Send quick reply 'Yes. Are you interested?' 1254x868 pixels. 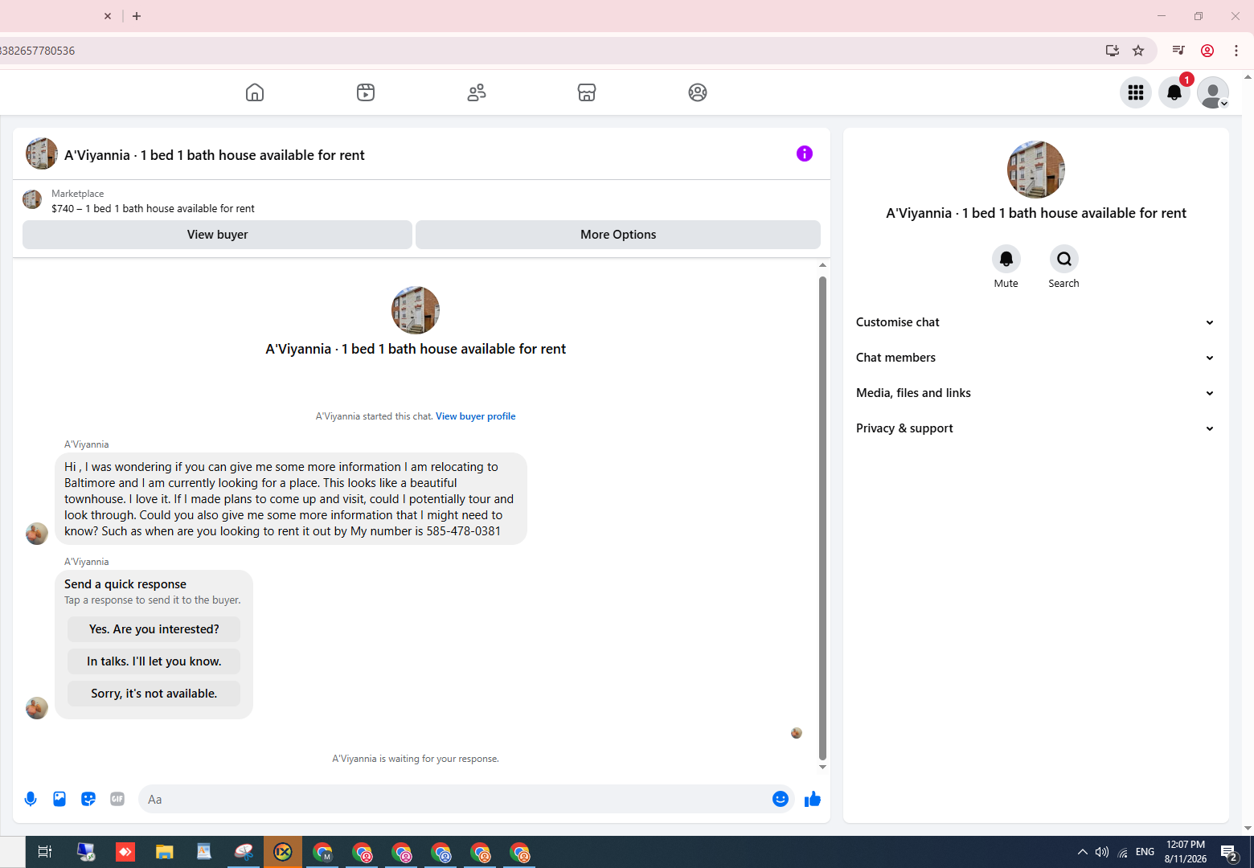click(x=154, y=629)
